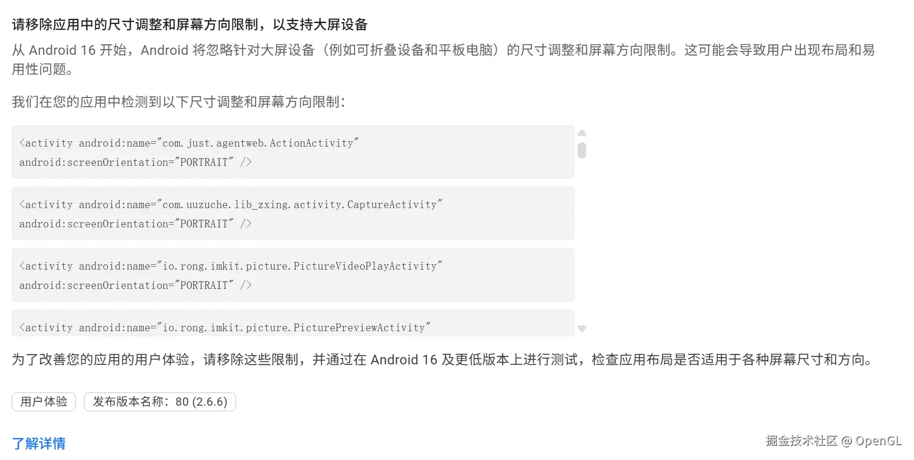This screenshot has width=914, height=460.
Task: Click the PictureVideoPlayActivity name line
Action: pos(231,266)
